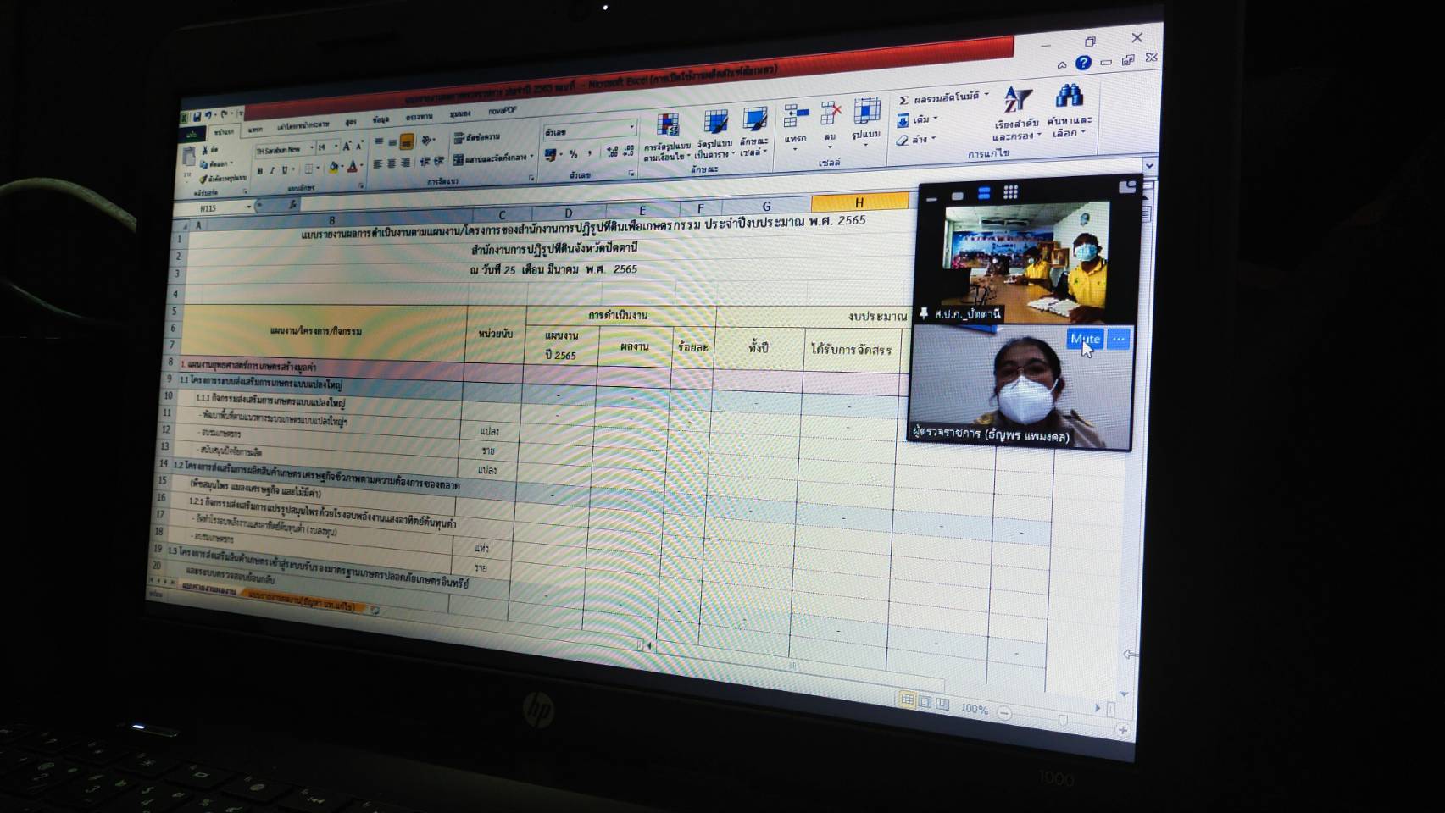The width and height of the screenshot is (1445, 813).
Task: Open the Clear eraser dropdown
Action: click(915, 140)
